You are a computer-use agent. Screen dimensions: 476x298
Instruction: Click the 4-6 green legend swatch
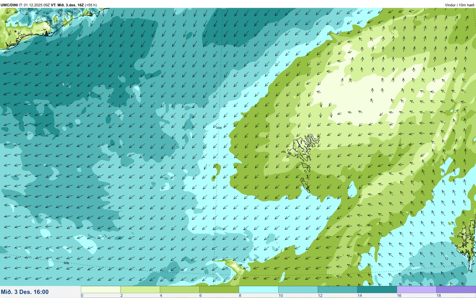coord(180,289)
